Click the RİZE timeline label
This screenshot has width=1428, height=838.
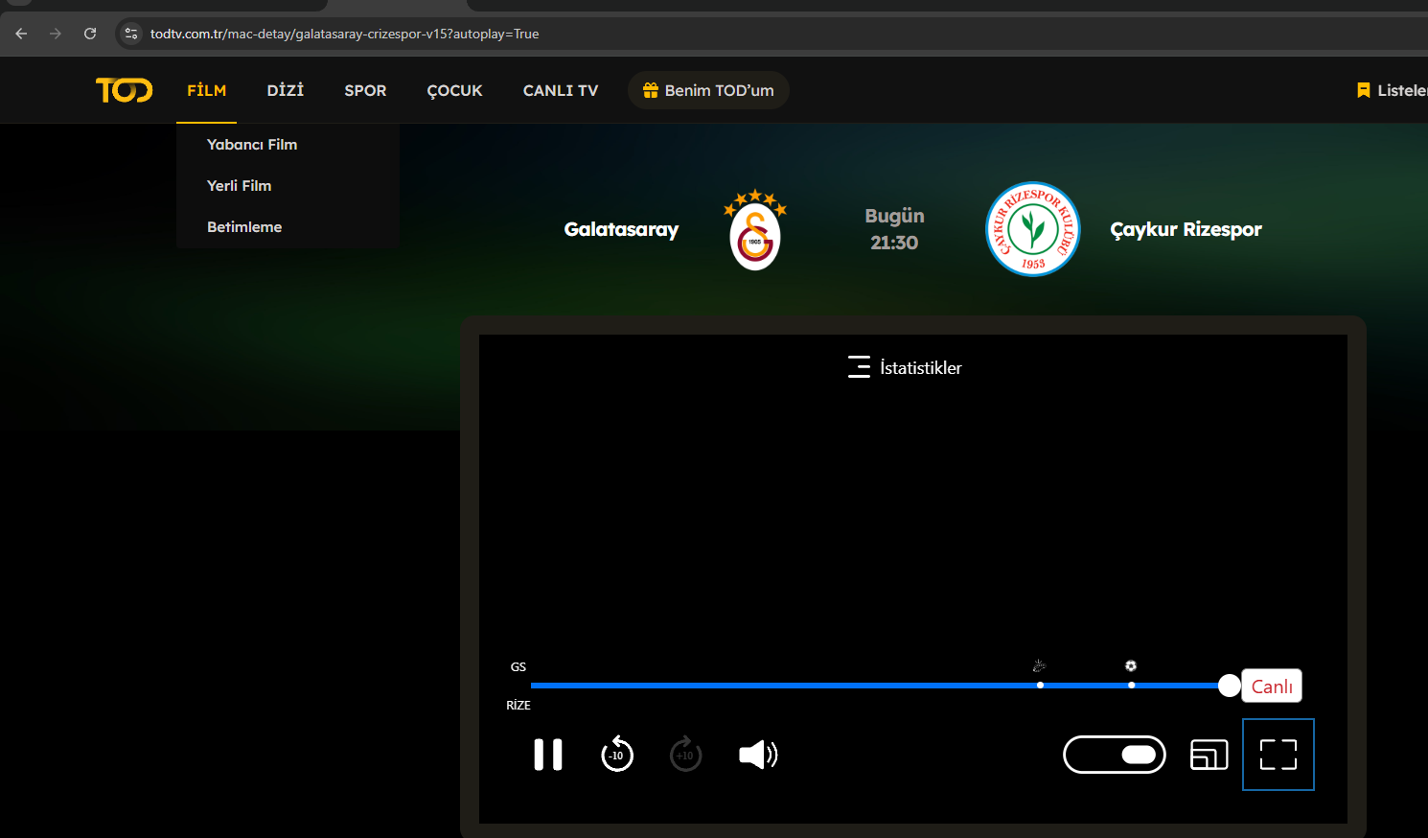[x=518, y=705]
